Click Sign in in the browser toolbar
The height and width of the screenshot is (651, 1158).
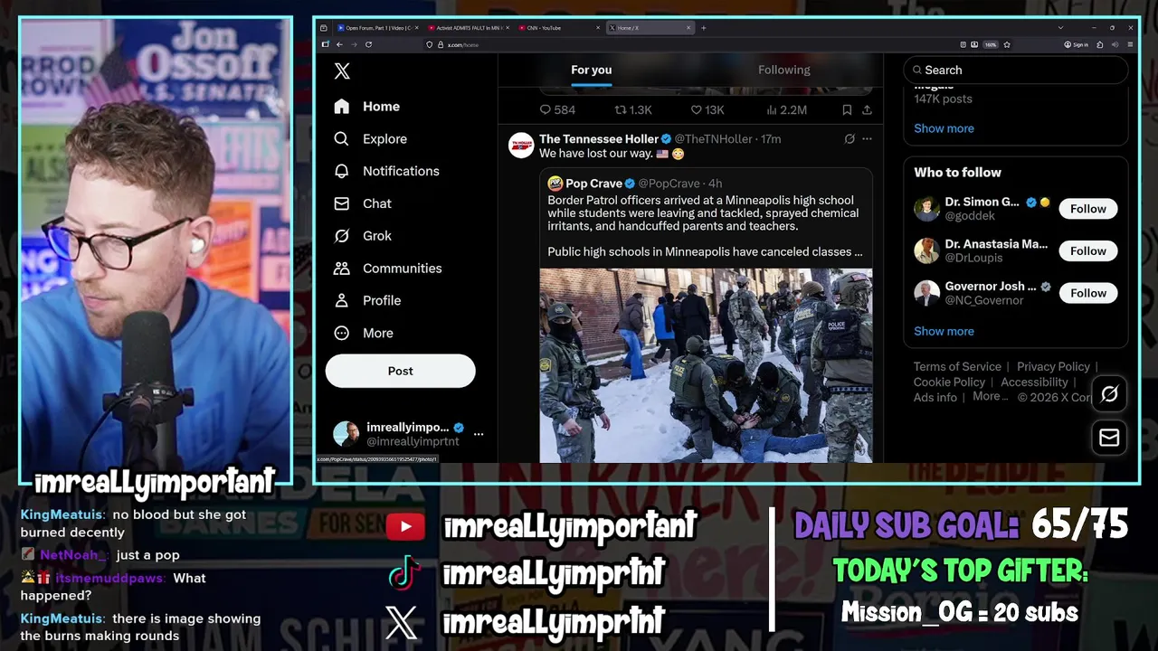click(x=1077, y=44)
